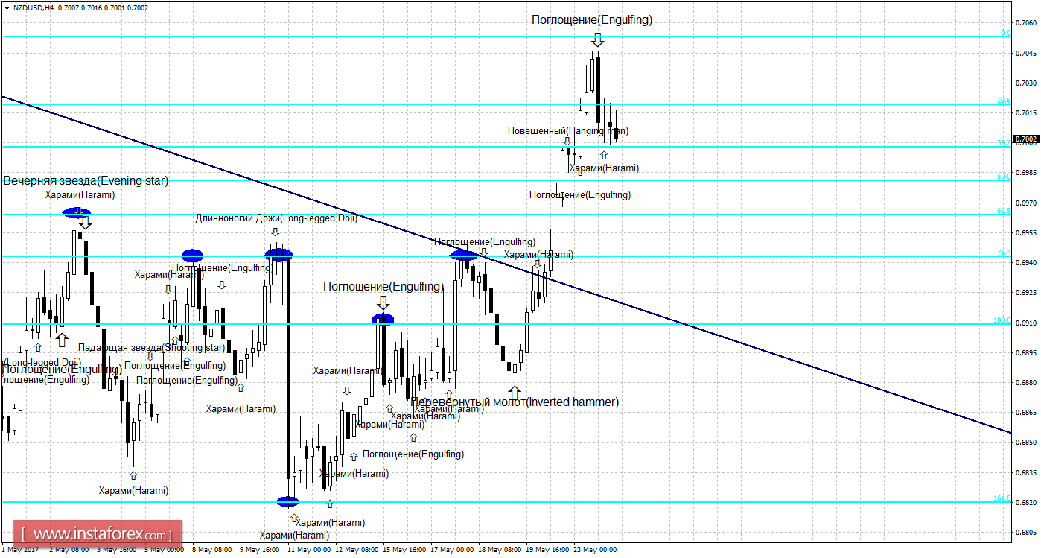Click the "19 May 16:00" time axis label

click(547, 550)
